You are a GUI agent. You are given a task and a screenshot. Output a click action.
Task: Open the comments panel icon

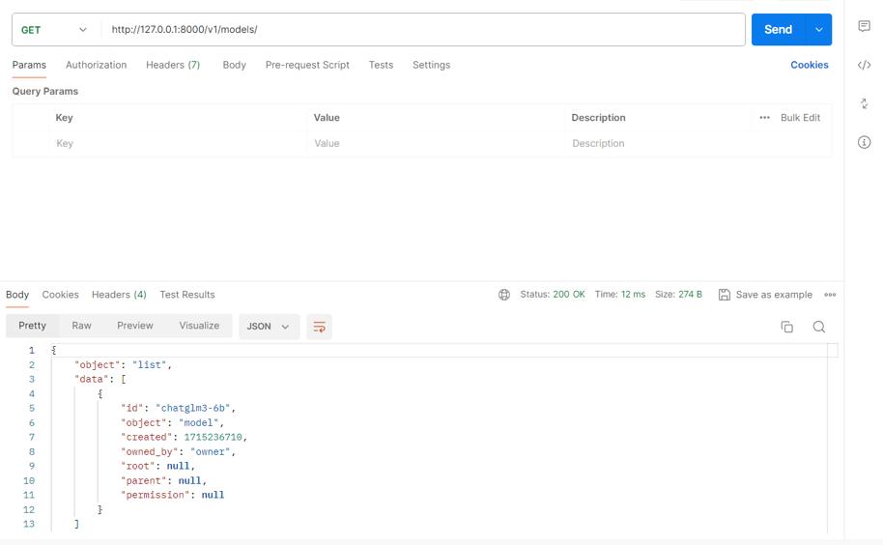(x=864, y=26)
